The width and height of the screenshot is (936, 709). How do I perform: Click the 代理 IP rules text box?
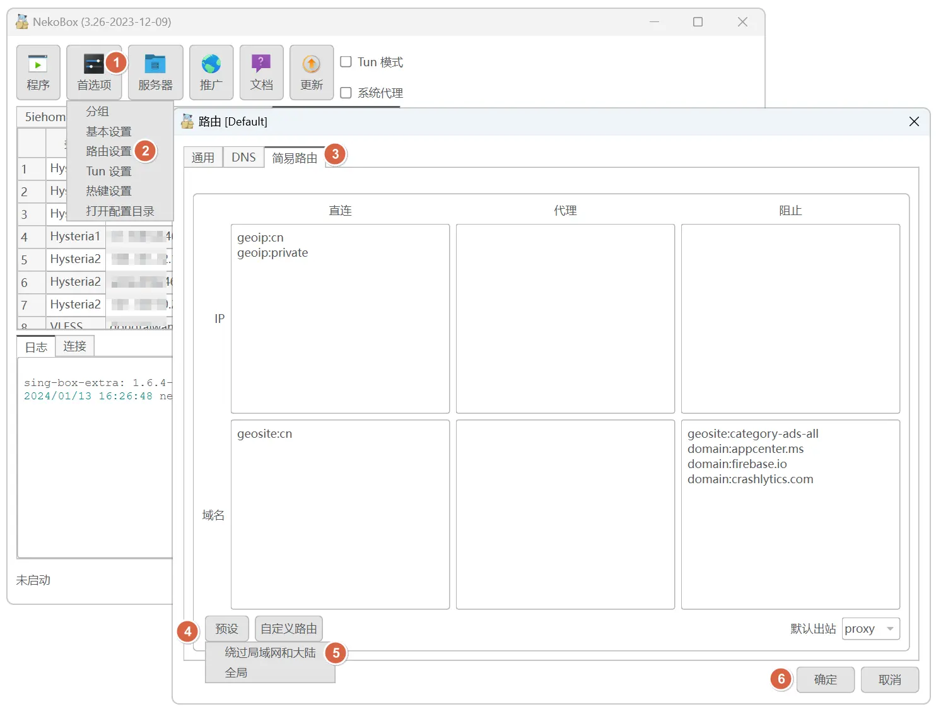565,319
